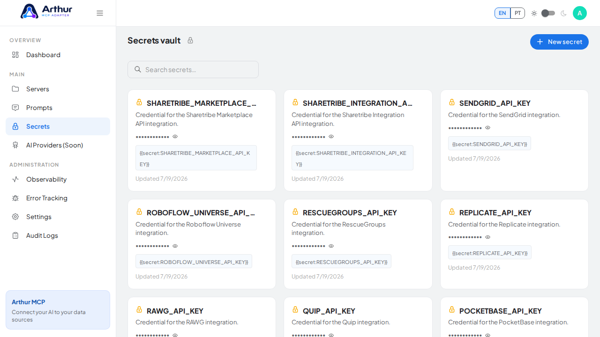600x337 pixels.
Task: Click the Dashboard grid icon in sidebar
Action: tap(15, 55)
